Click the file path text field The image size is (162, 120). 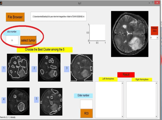58,16
